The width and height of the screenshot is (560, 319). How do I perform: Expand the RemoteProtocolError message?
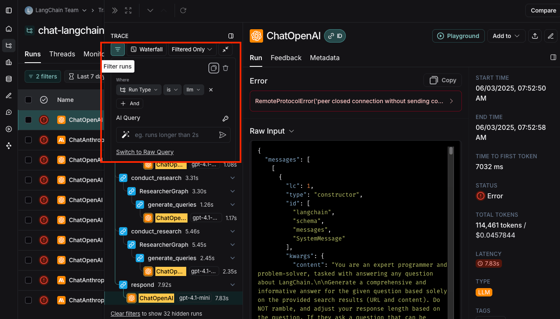[355, 101]
